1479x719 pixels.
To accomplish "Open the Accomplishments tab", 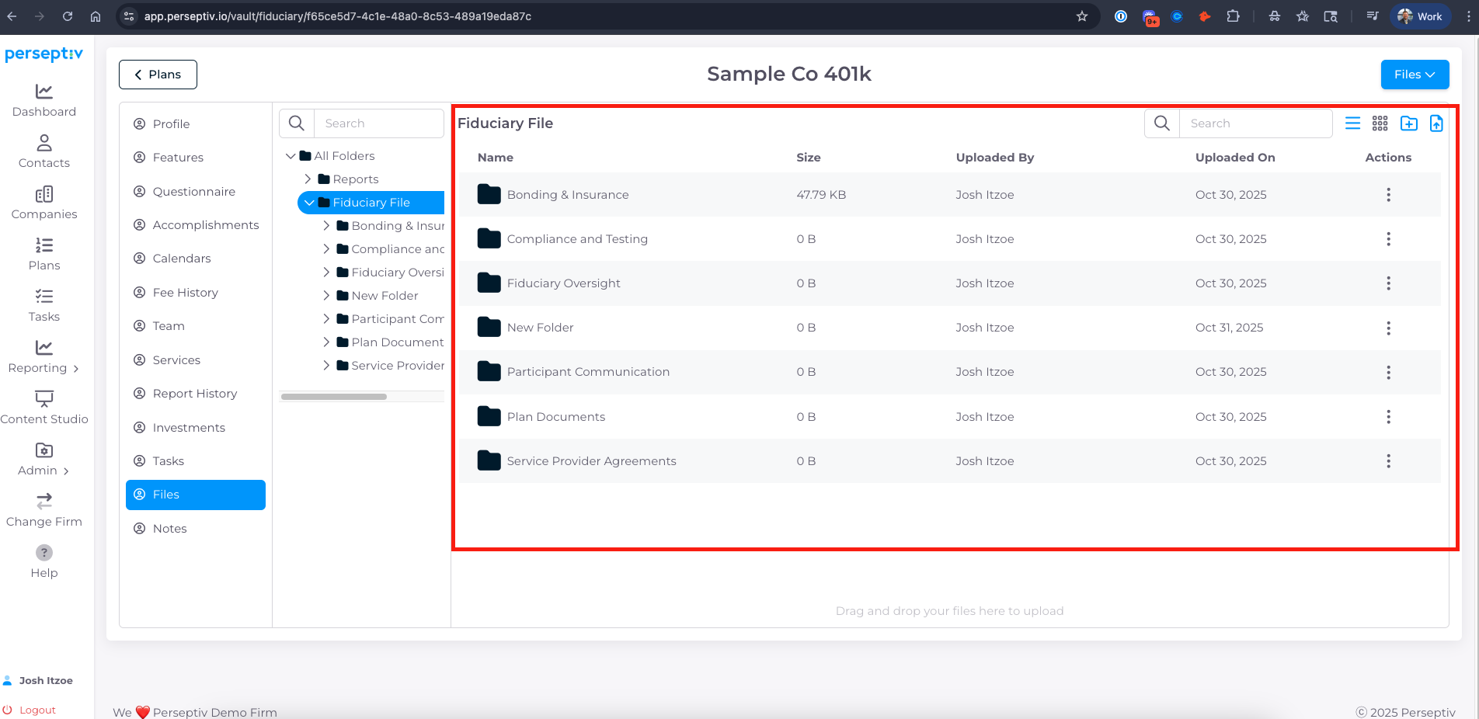I will (196, 225).
